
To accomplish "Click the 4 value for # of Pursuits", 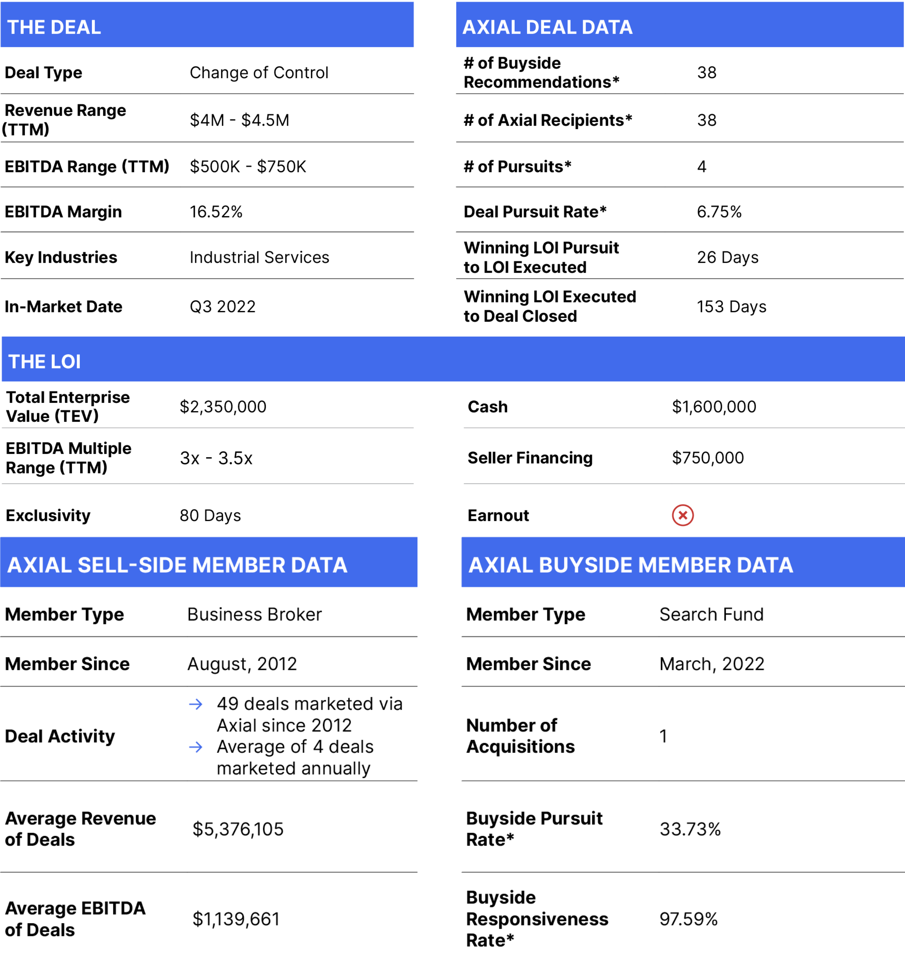I will pos(702,166).
